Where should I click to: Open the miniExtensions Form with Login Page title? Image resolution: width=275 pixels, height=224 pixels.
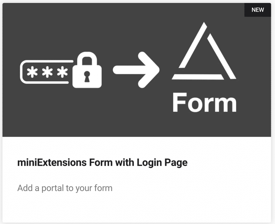click(102, 163)
